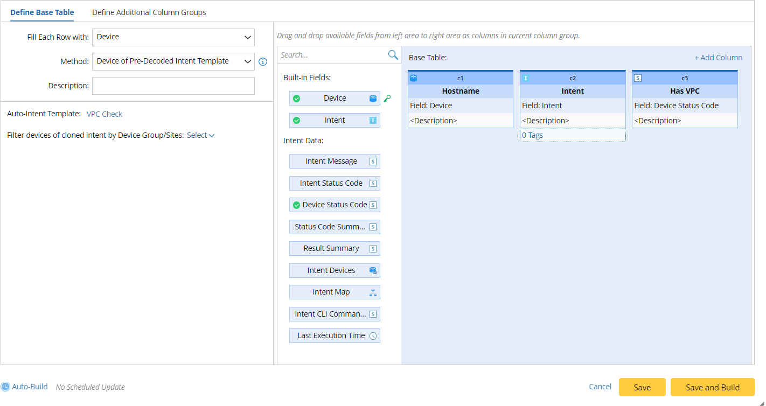Click the green key icon beside Device

pos(387,99)
